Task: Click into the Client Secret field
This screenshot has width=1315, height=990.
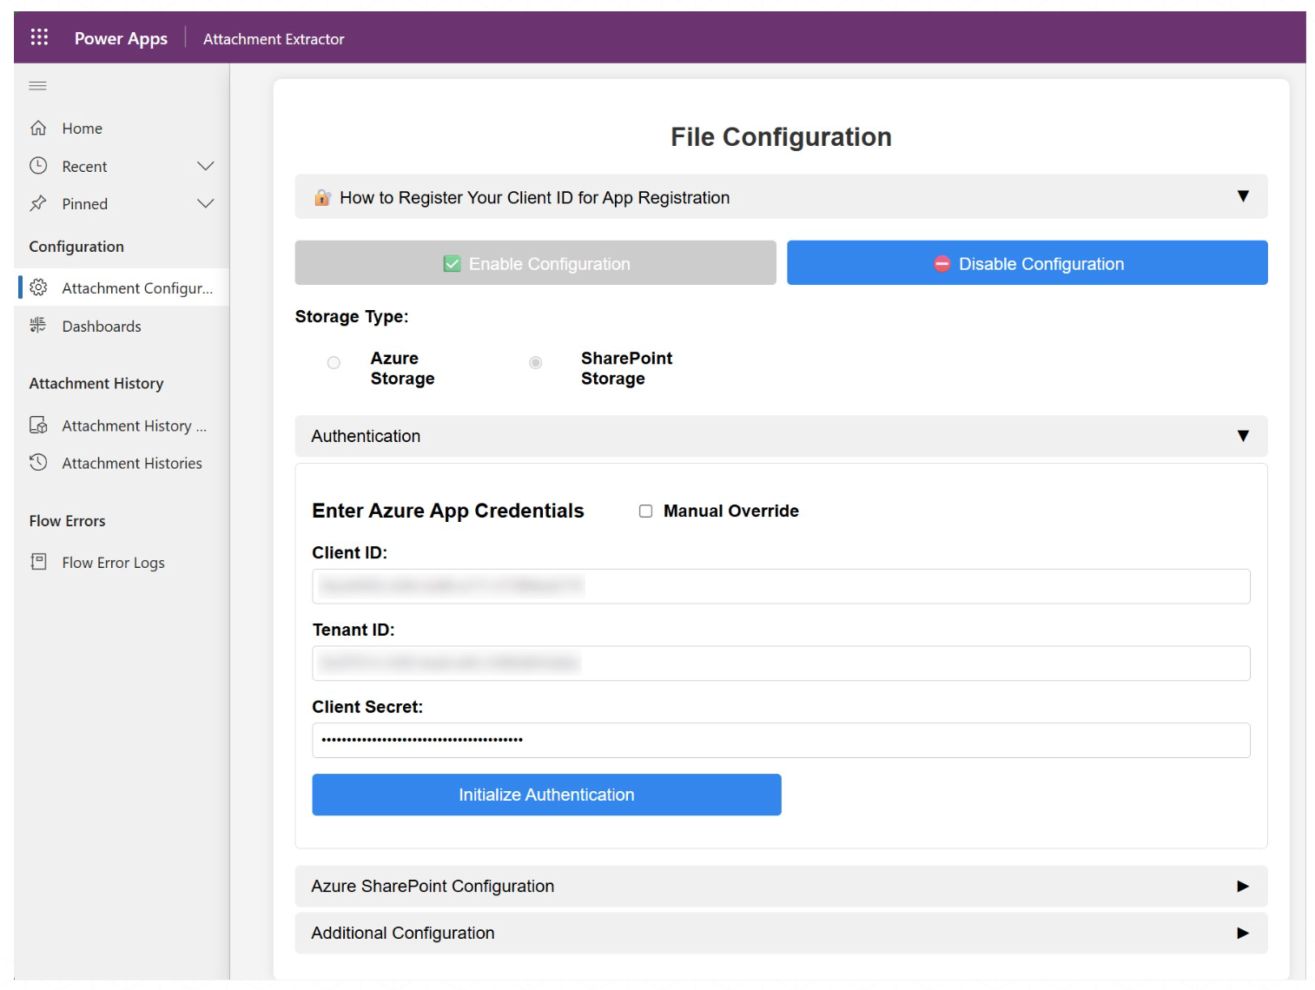Action: 780,741
